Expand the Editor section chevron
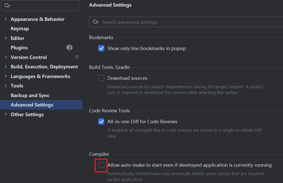Screen dimensions: 283x183 6,38
